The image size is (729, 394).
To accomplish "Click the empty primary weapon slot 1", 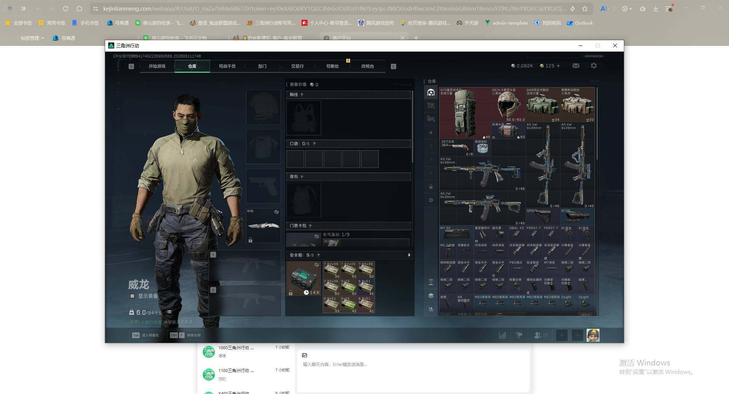I will click(x=245, y=265).
